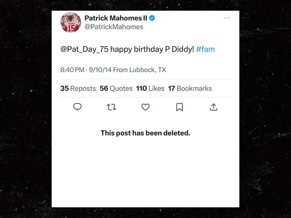
Task: Click the @Pat_Day_75 mention
Action: point(84,50)
